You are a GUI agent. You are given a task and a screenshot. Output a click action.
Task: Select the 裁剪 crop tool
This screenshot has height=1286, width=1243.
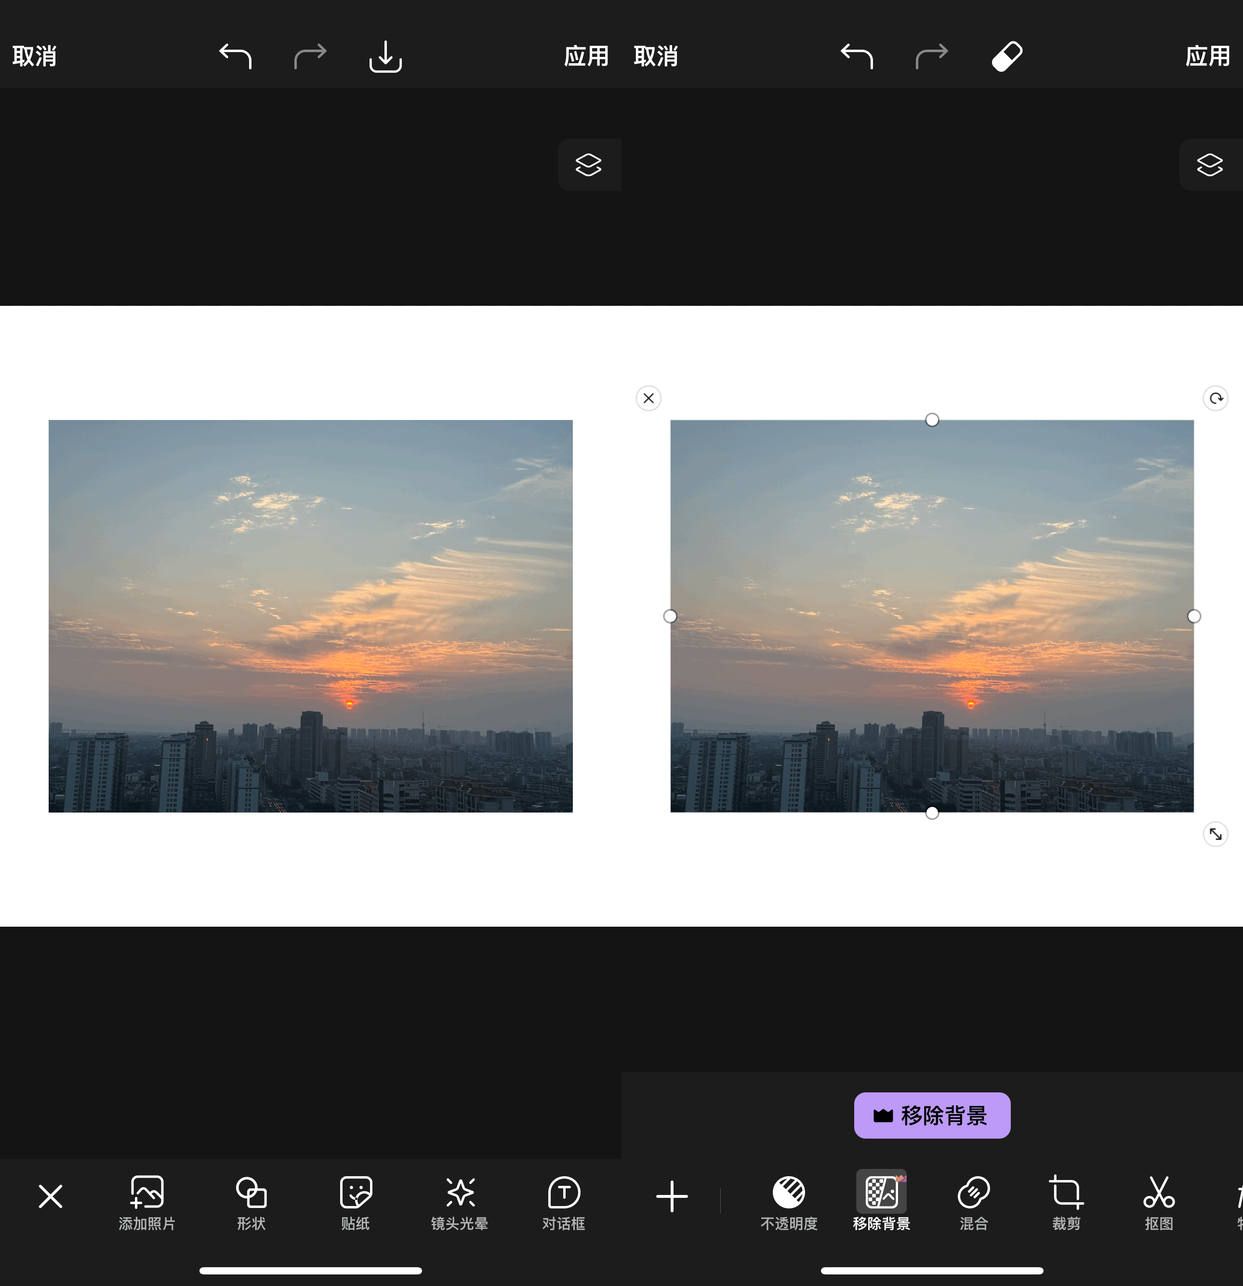[x=1067, y=1203]
